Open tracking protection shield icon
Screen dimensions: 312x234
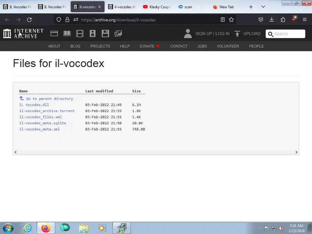pos(59,19)
